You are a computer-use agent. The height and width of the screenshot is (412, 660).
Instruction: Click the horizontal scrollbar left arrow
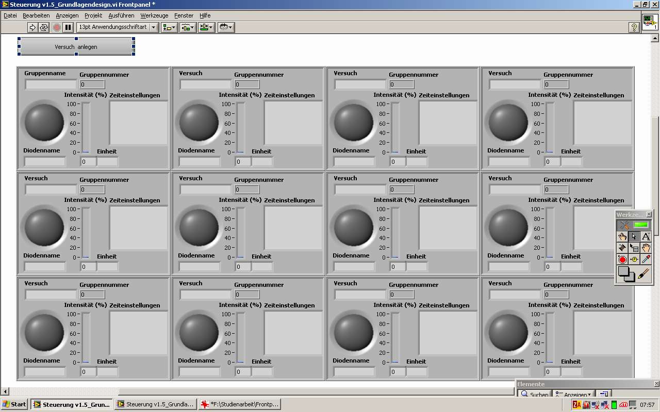5,391
